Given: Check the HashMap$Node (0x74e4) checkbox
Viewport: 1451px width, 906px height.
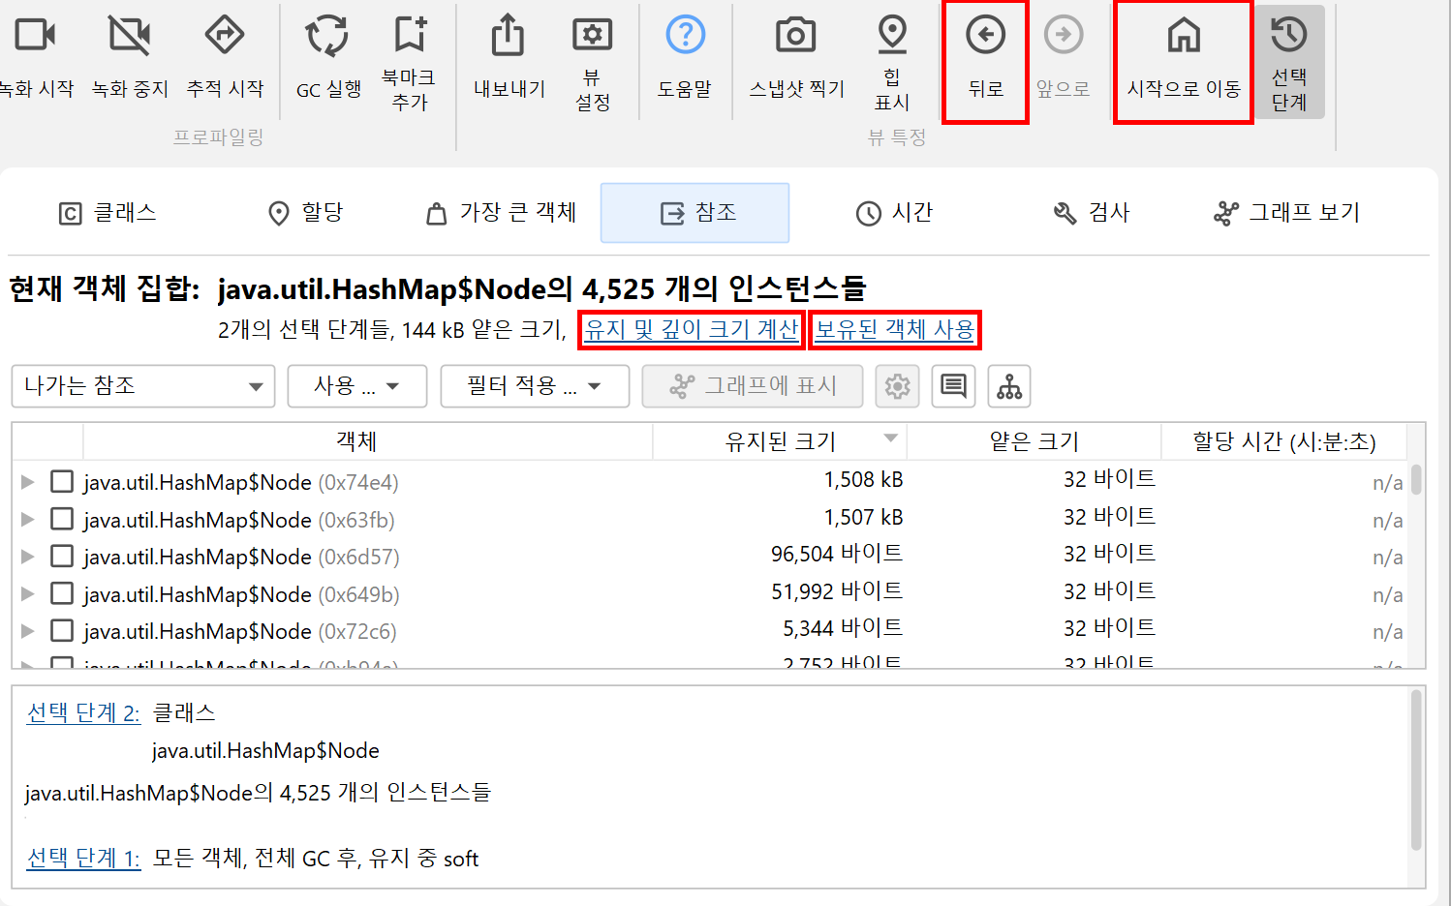Looking at the screenshot, I should 62,482.
